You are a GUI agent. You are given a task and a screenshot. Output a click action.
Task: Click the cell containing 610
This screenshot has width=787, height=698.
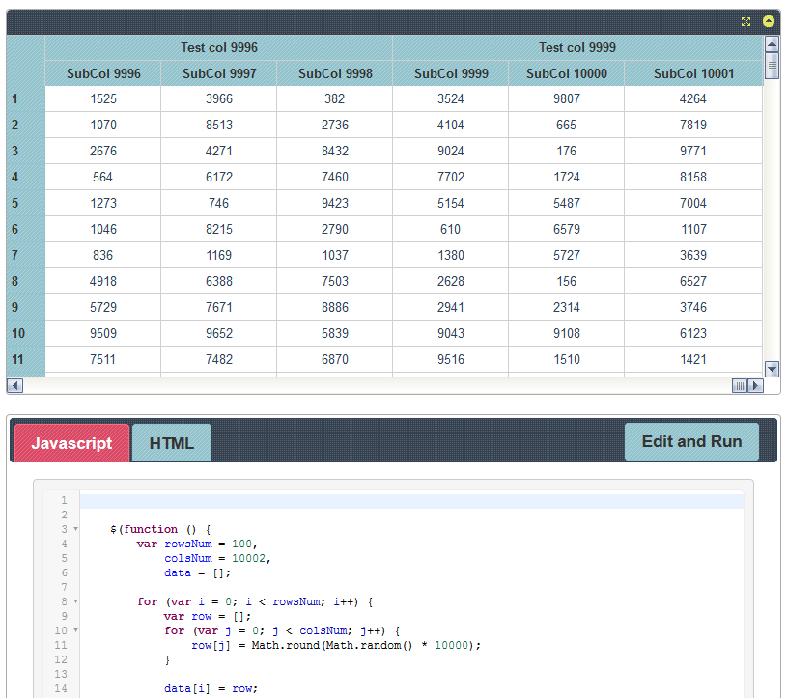(x=451, y=230)
